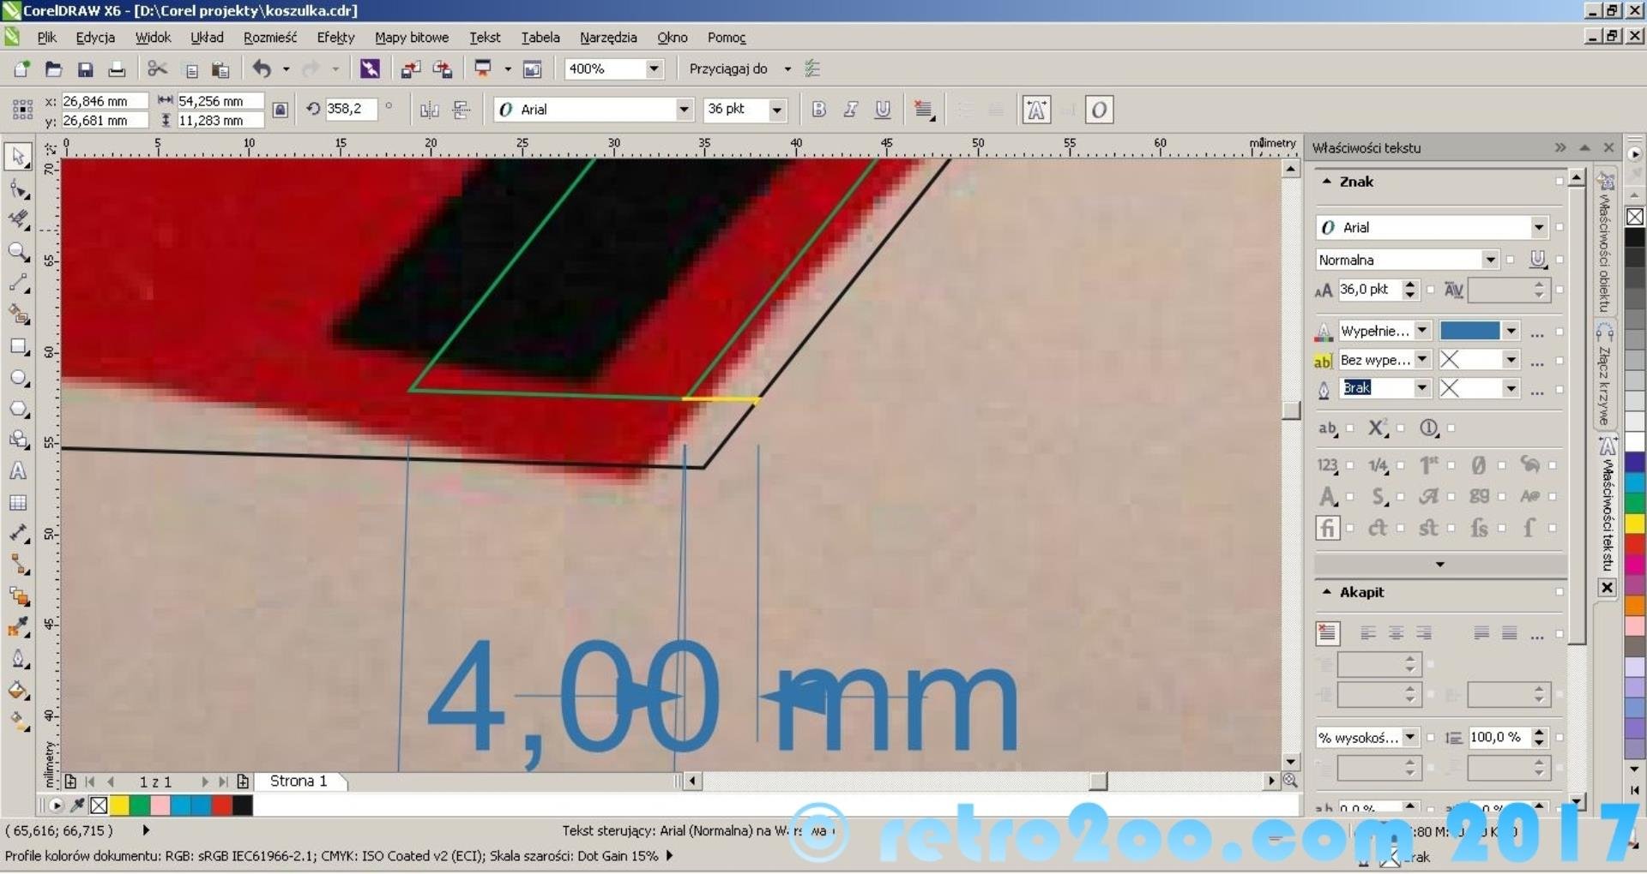The width and height of the screenshot is (1647, 874).
Task: Click the Save icon in toolbar
Action: [x=85, y=69]
